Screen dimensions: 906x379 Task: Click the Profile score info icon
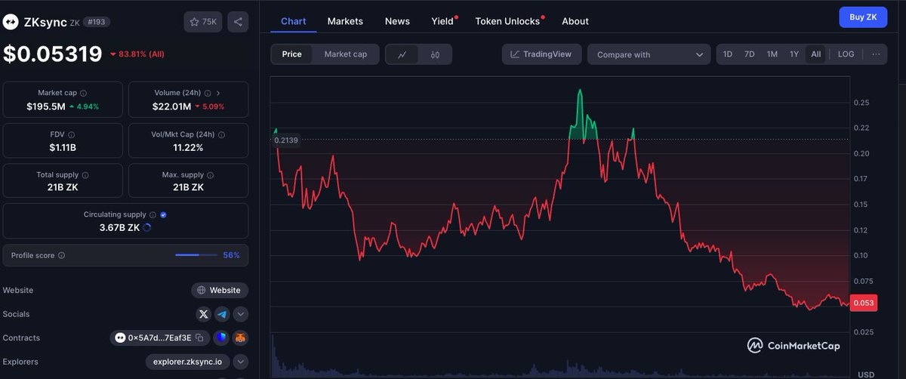[x=62, y=255]
